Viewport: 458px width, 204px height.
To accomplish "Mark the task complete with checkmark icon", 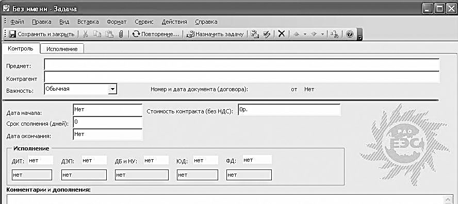I will coord(267,34).
